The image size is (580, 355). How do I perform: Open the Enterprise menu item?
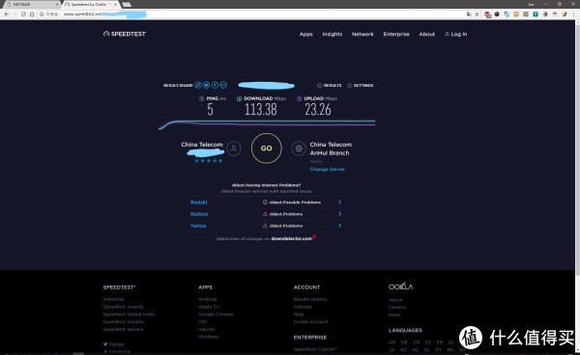tap(396, 34)
